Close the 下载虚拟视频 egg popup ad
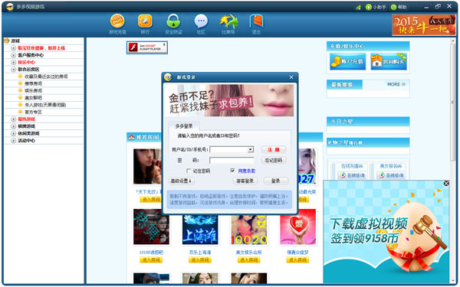460x287 pixels. pos(446,184)
